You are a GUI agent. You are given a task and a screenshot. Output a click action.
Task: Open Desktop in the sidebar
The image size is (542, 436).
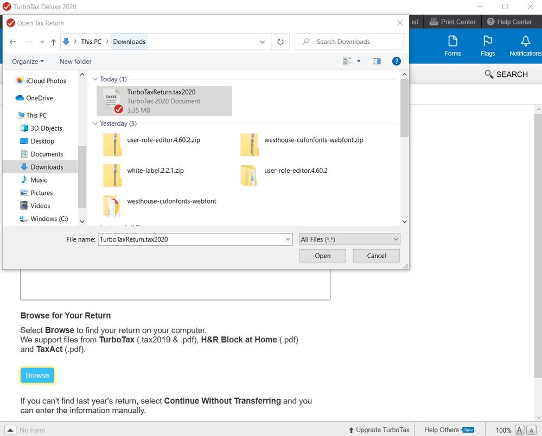(x=37, y=141)
